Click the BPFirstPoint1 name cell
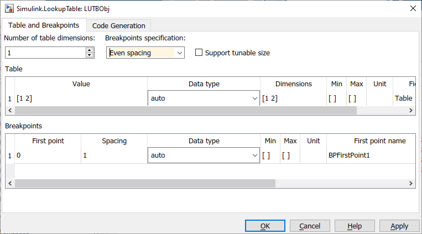The width and height of the screenshot is (422, 234). (371, 155)
